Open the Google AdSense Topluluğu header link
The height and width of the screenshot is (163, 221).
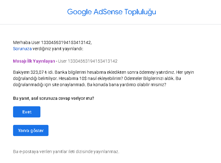point(112,12)
